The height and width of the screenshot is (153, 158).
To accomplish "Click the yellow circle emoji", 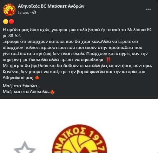I will [6, 22].
